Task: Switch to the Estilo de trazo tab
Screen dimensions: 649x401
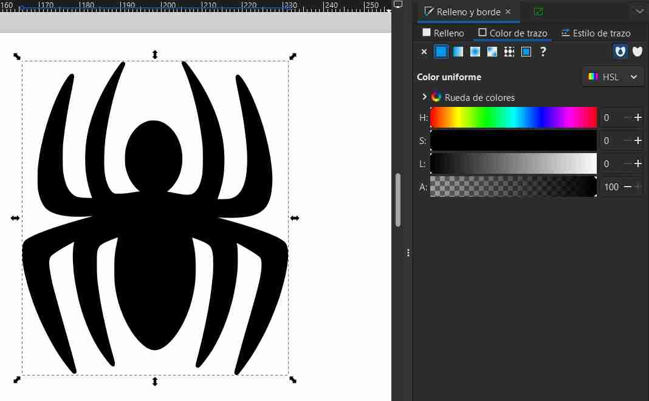Action: [x=596, y=33]
